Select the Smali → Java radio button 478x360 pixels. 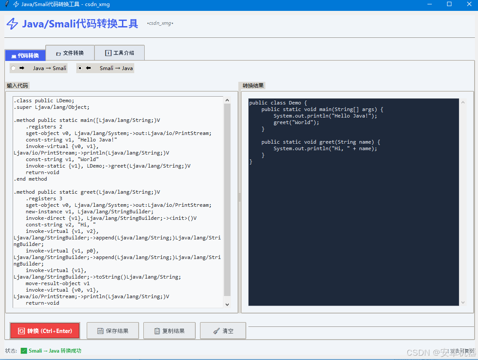pos(80,68)
